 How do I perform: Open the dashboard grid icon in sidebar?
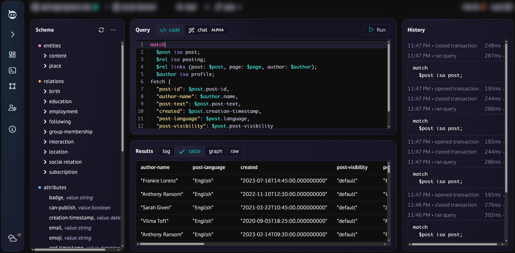(x=12, y=55)
